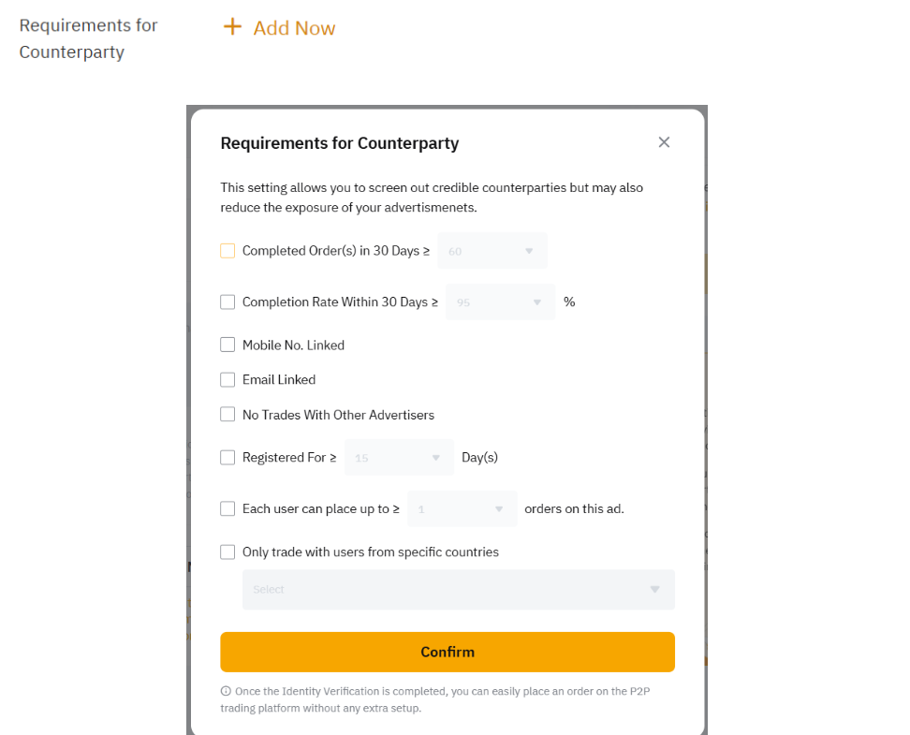
Task: Enable Completed Order(s) in 30 Days checkbox
Action: (x=227, y=251)
